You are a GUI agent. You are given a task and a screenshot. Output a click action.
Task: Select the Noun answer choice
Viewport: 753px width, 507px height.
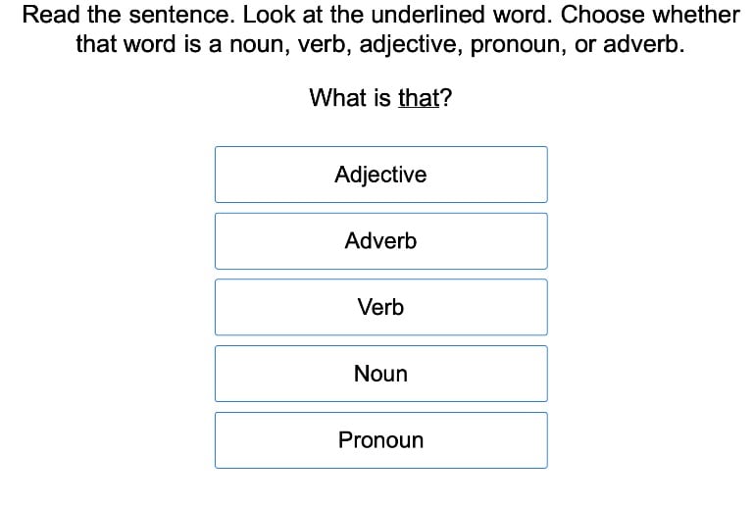pos(380,374)
